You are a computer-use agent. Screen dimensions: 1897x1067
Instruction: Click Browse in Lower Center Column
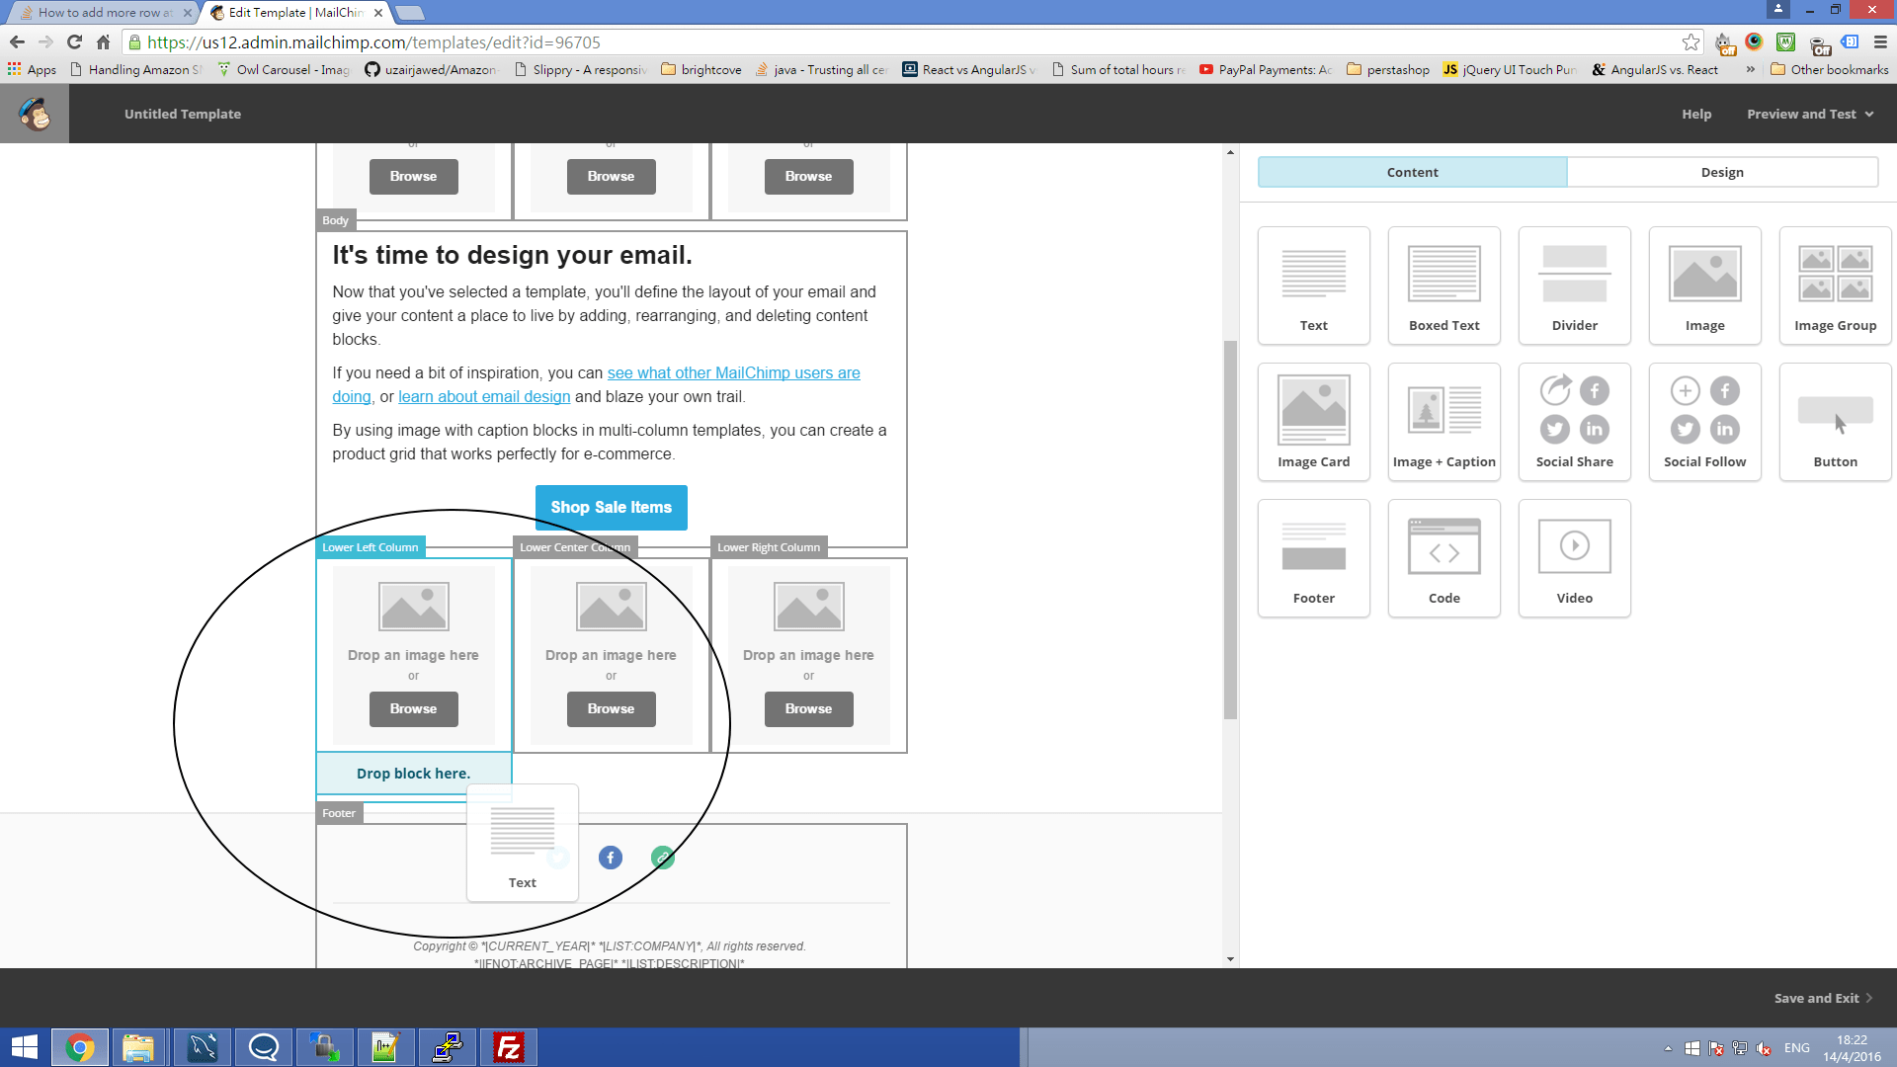(x=611, y=708)
